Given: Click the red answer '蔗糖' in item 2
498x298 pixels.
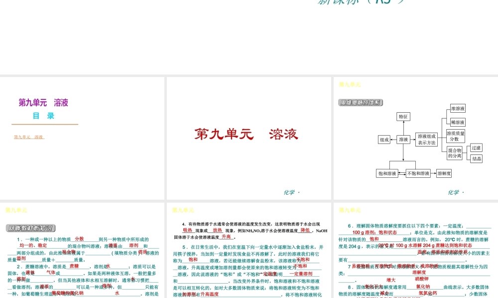Looking at the screenshot, I should pyautogui.click(x=74, y=266).
